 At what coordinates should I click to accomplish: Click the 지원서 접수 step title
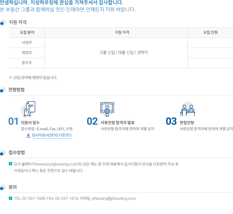[30, 122]
